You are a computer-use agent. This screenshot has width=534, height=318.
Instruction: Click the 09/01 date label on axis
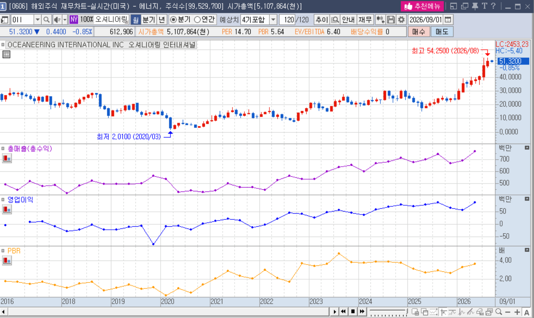tap(507, 301)
